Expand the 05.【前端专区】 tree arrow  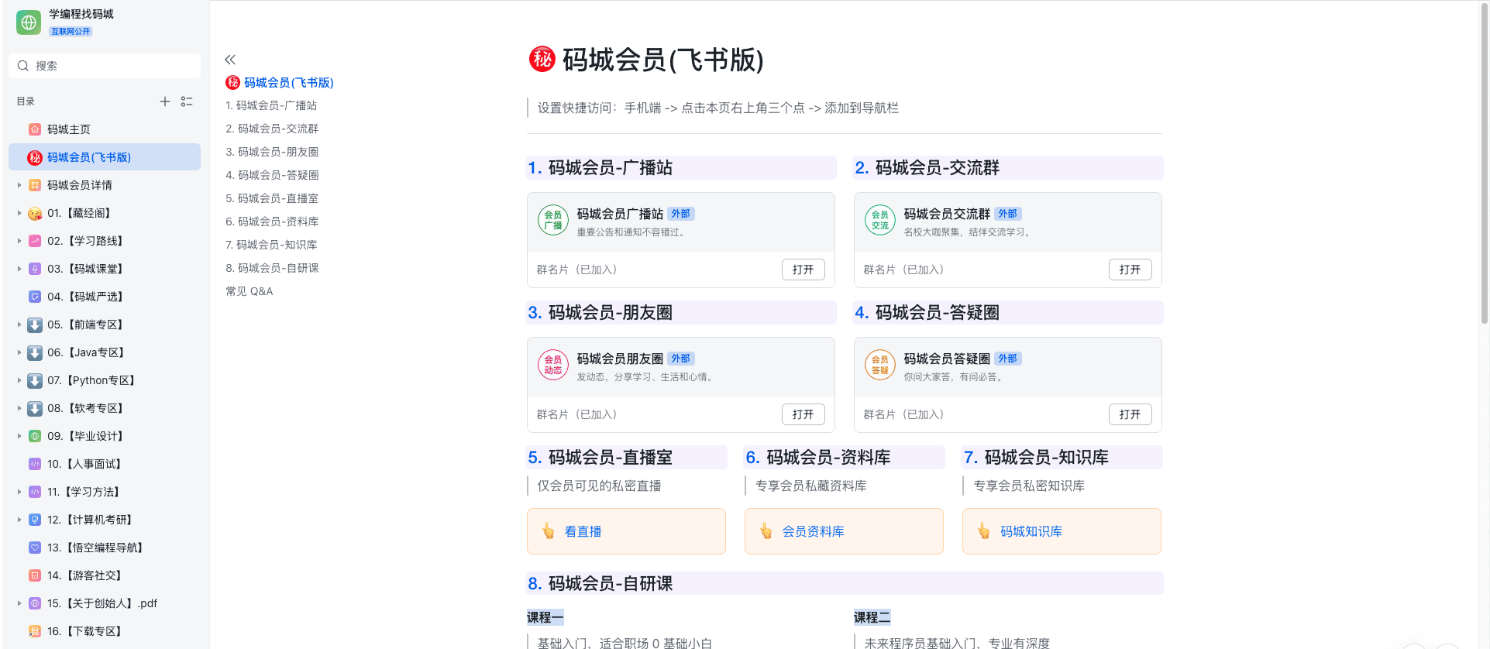(x=19, y=324)
